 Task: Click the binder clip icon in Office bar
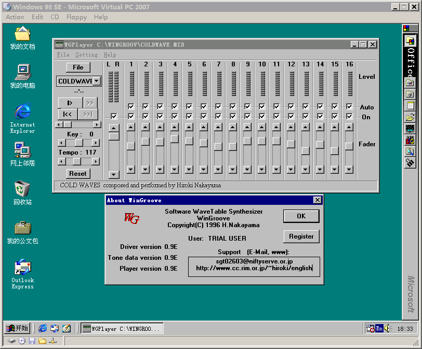point(410,163)
